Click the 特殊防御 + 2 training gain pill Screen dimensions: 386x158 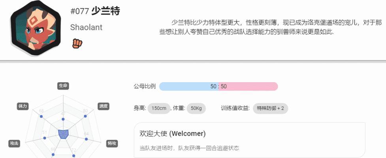270,108
